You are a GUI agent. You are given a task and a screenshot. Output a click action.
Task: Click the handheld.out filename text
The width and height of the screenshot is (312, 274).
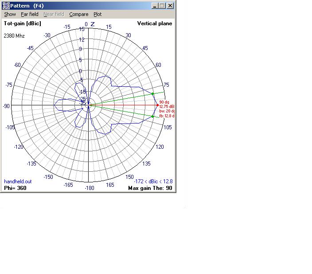click(18, 181)
